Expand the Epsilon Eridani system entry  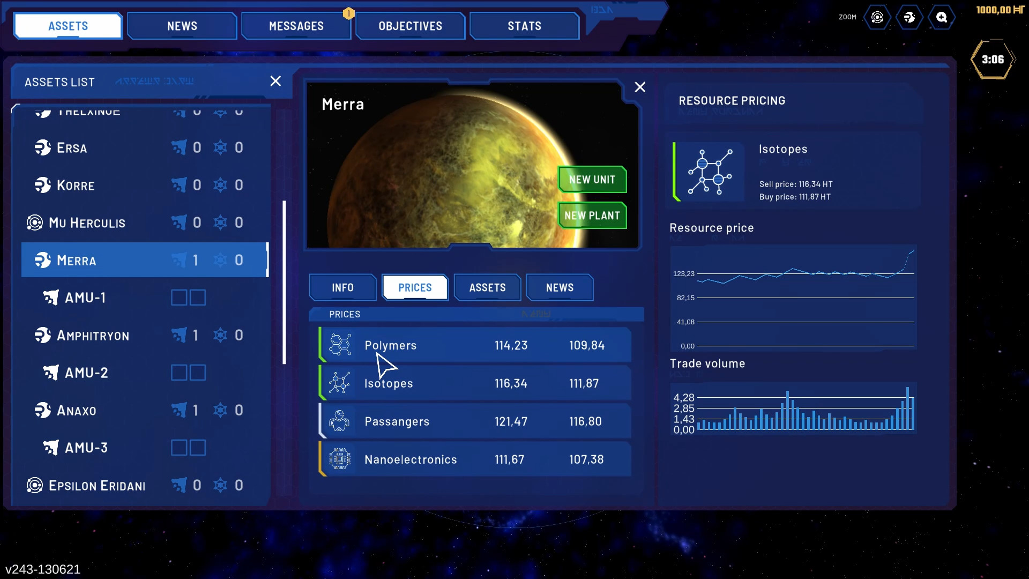pyautogui.click(x=96, y=486)
